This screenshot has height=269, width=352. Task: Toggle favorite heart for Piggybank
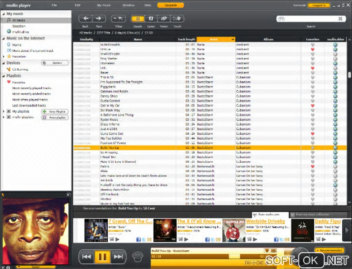click(x=313, y=87)
